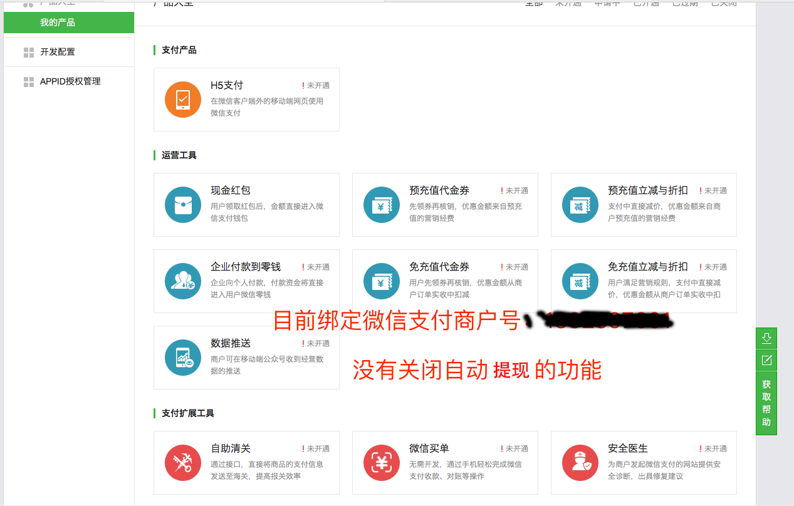Click the green edit feedback side button
This screenshot has height=506, width=794.
[766, 360]
